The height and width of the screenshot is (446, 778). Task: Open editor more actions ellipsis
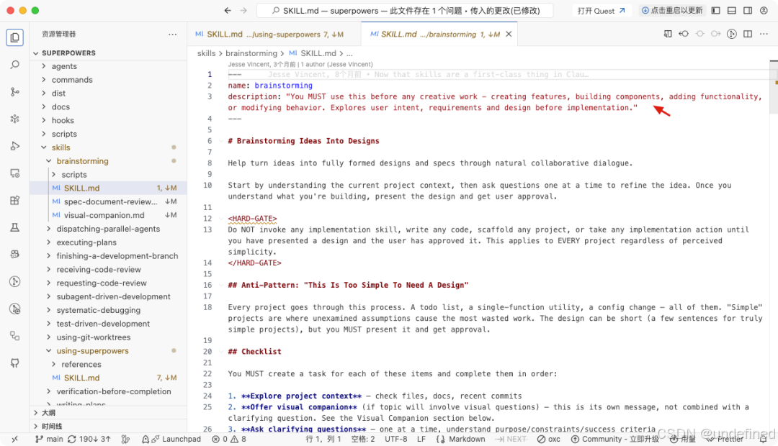pos(764,35)
